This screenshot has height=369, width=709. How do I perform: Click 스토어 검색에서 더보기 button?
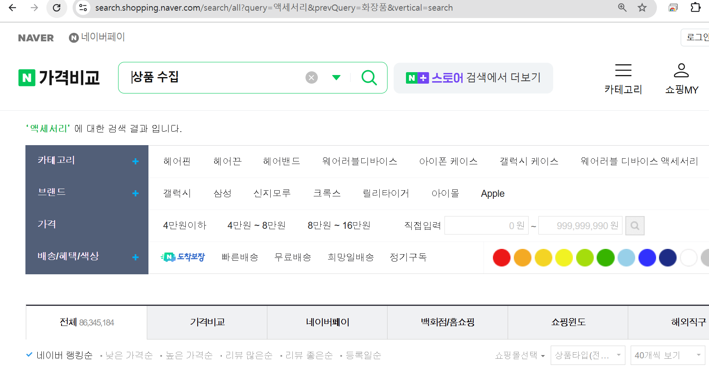pyautogui.click(x=473, y=78)
